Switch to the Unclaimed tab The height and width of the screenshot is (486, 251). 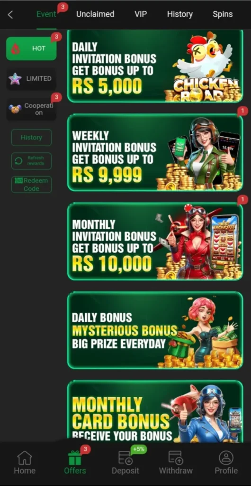(x=95, y=14)
